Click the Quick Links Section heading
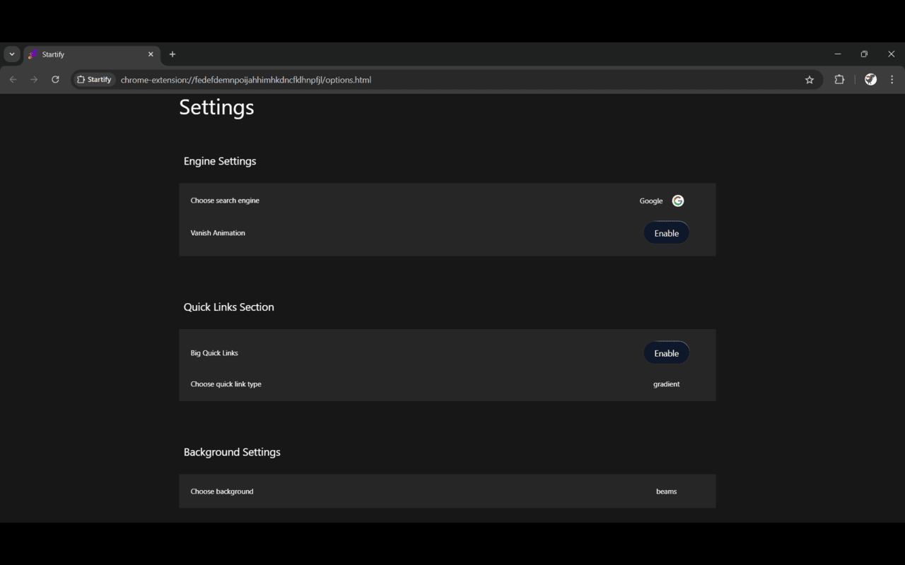The width and height of the screenshot is (905, 565). pyautogui.click(x=229, y=307)
